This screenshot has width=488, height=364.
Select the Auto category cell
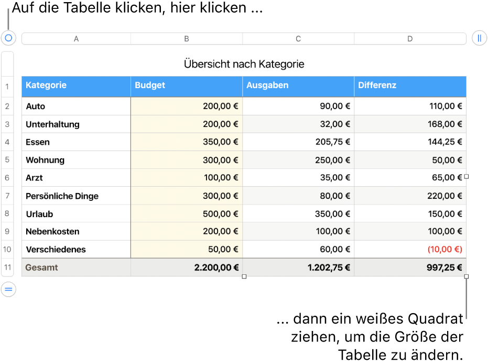pyautogui.click(x=76, y=106)
